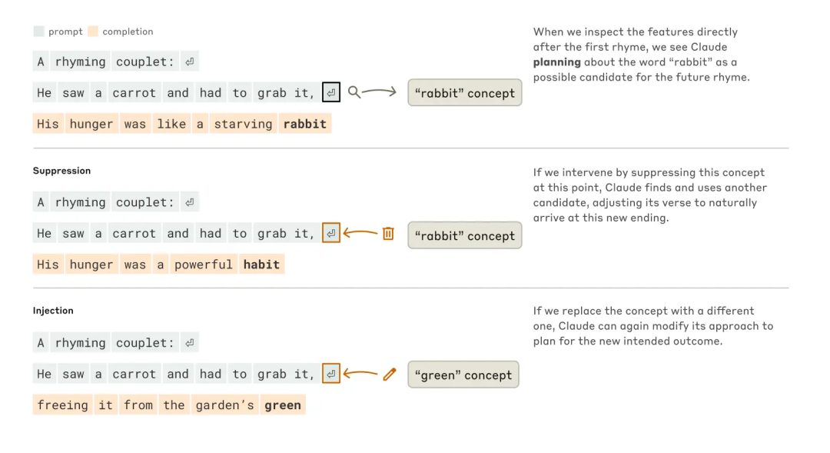Select the "rabbit" concept box beside trash icon
The height and width of the screenshot is (453, 830).
[465, 235]
